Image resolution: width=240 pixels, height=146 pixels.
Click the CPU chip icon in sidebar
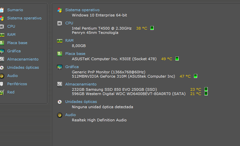coord(2,26)
